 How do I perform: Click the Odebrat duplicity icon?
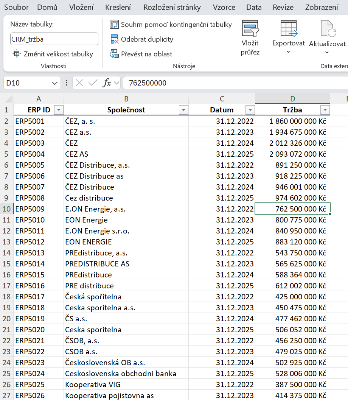pos(114,39)
